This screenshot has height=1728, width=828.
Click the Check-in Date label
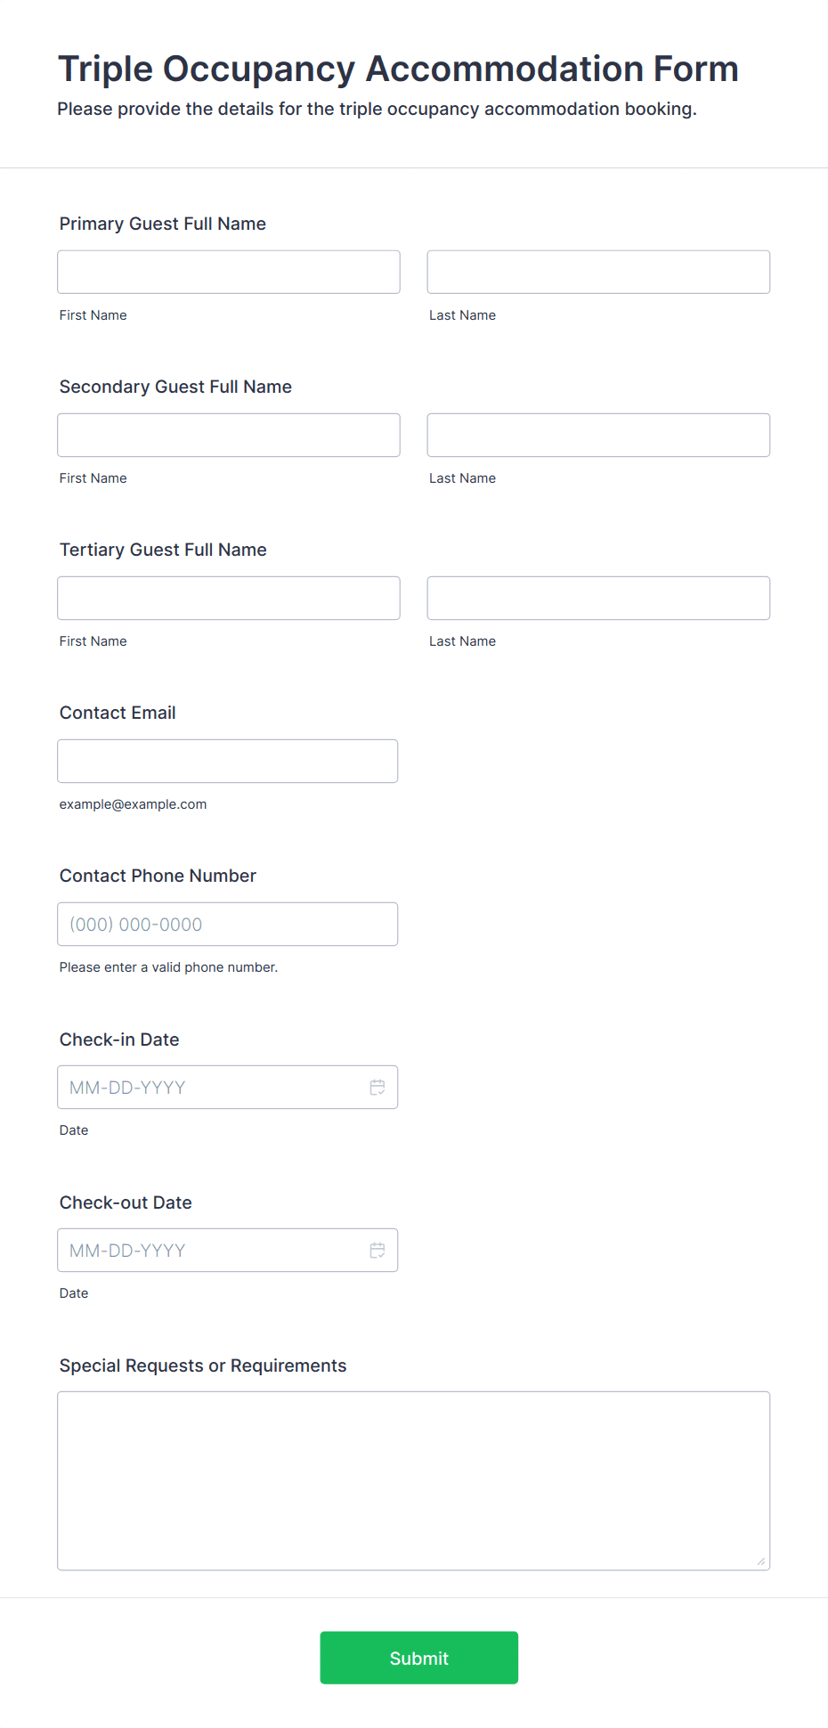click(119, 1039)
